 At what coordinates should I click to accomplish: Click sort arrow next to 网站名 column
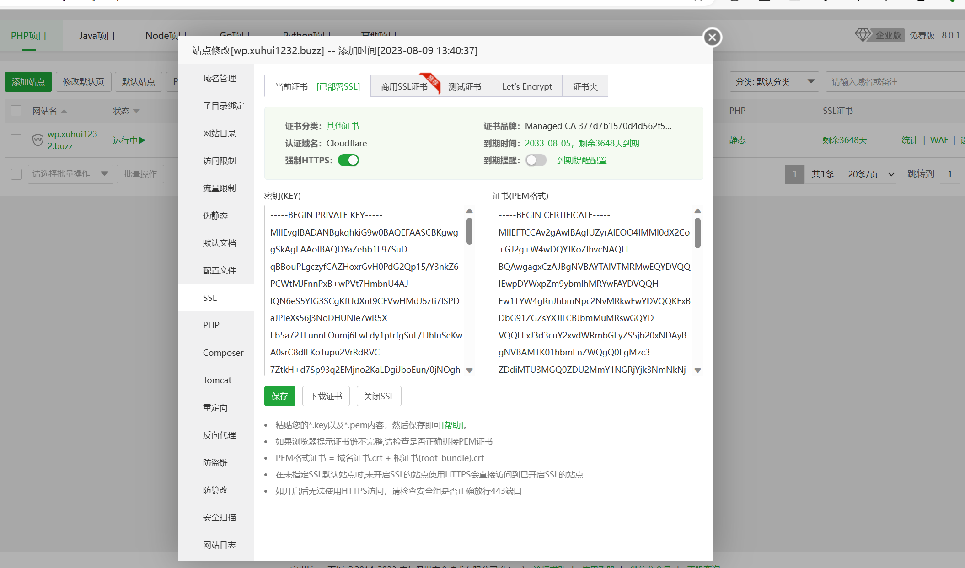pos(64,111)
